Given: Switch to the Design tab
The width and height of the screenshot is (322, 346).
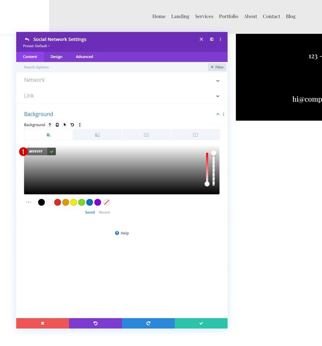Looking at the screenshot, I should [x=56, y=56].
